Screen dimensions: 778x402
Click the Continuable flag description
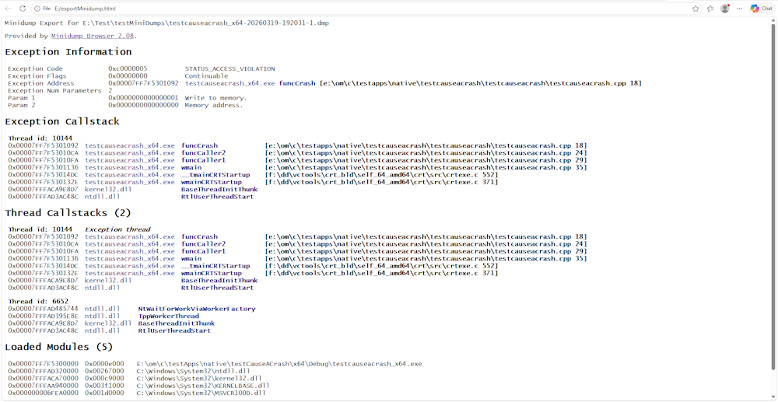coord(206,76)
